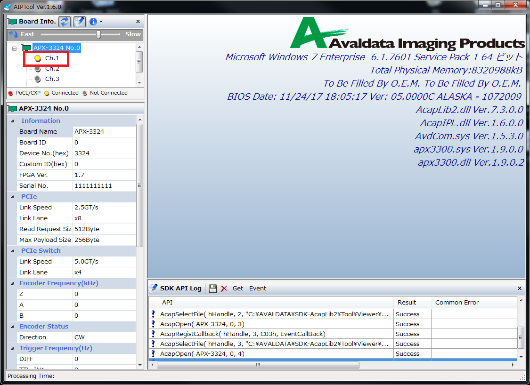The height and width of the screenshot is (385, 530).
Task: Click the Get button in SDK API Log
Action: (237, 289)
